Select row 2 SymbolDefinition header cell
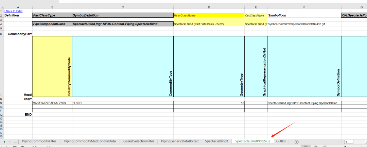 [x=123, y=15]
